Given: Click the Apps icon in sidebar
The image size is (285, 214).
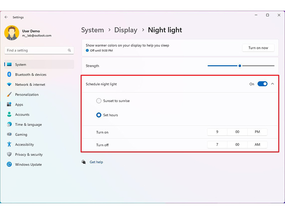Looking at the screenshot, I should [x=9, y=104].
